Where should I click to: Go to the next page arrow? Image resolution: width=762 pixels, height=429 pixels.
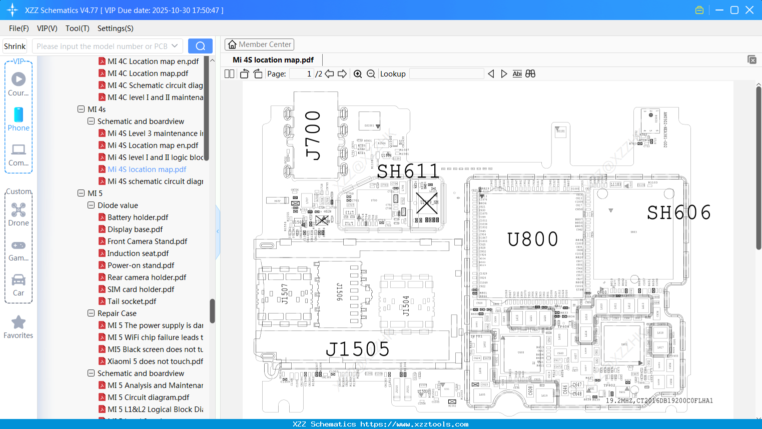click(342, 73)
